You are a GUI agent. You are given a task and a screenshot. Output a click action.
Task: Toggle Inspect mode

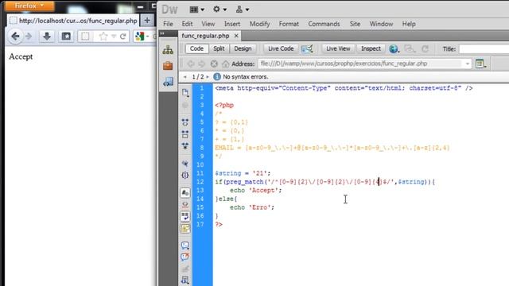(371, 48)
